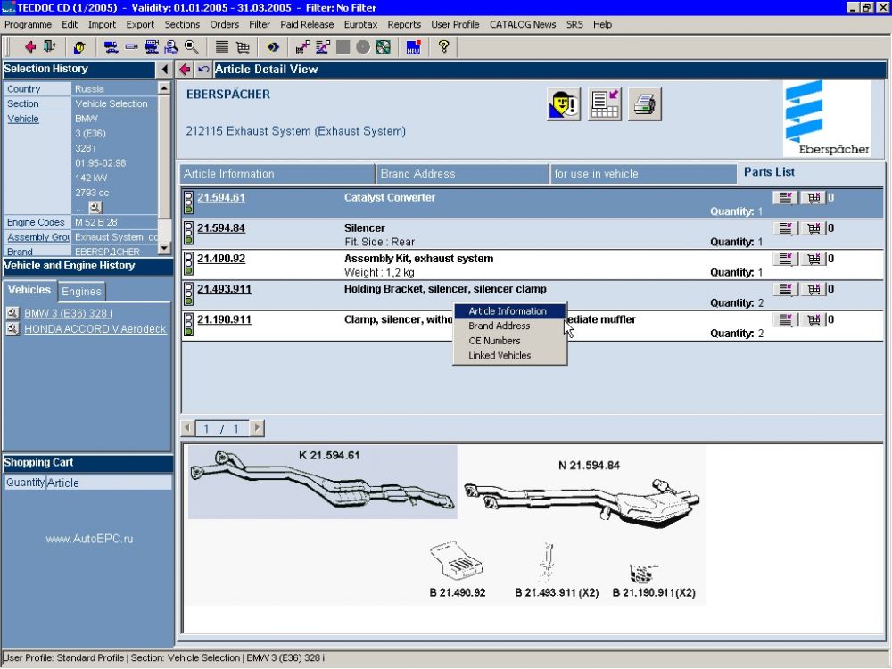This screenshot has width=892, height=669.
Task: Select the K 21.594.61 exhaust diagram thumbnail
Action: tap(323, 482)
